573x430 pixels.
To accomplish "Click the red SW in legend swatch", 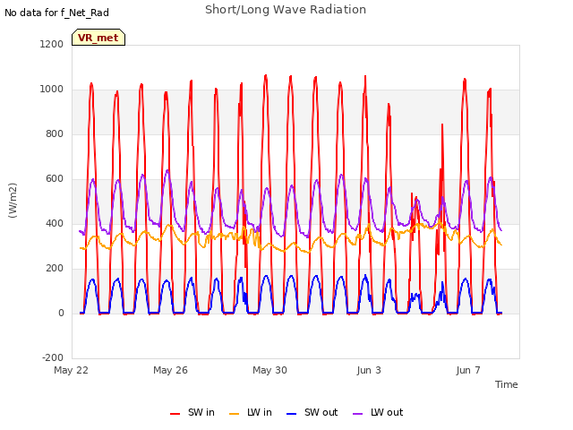I will click(175, 414).
